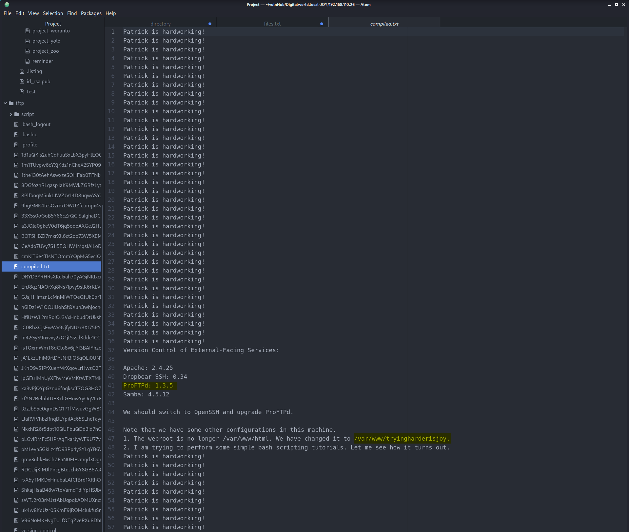Open the Selection menu

pyautogui.click(x=53, y=13)
